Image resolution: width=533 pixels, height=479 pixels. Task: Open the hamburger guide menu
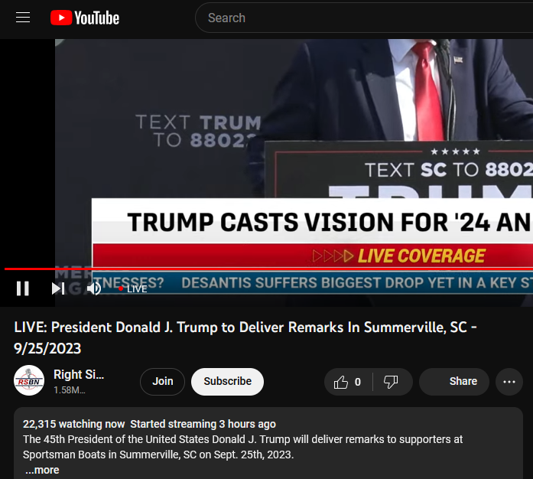(23, 18)
